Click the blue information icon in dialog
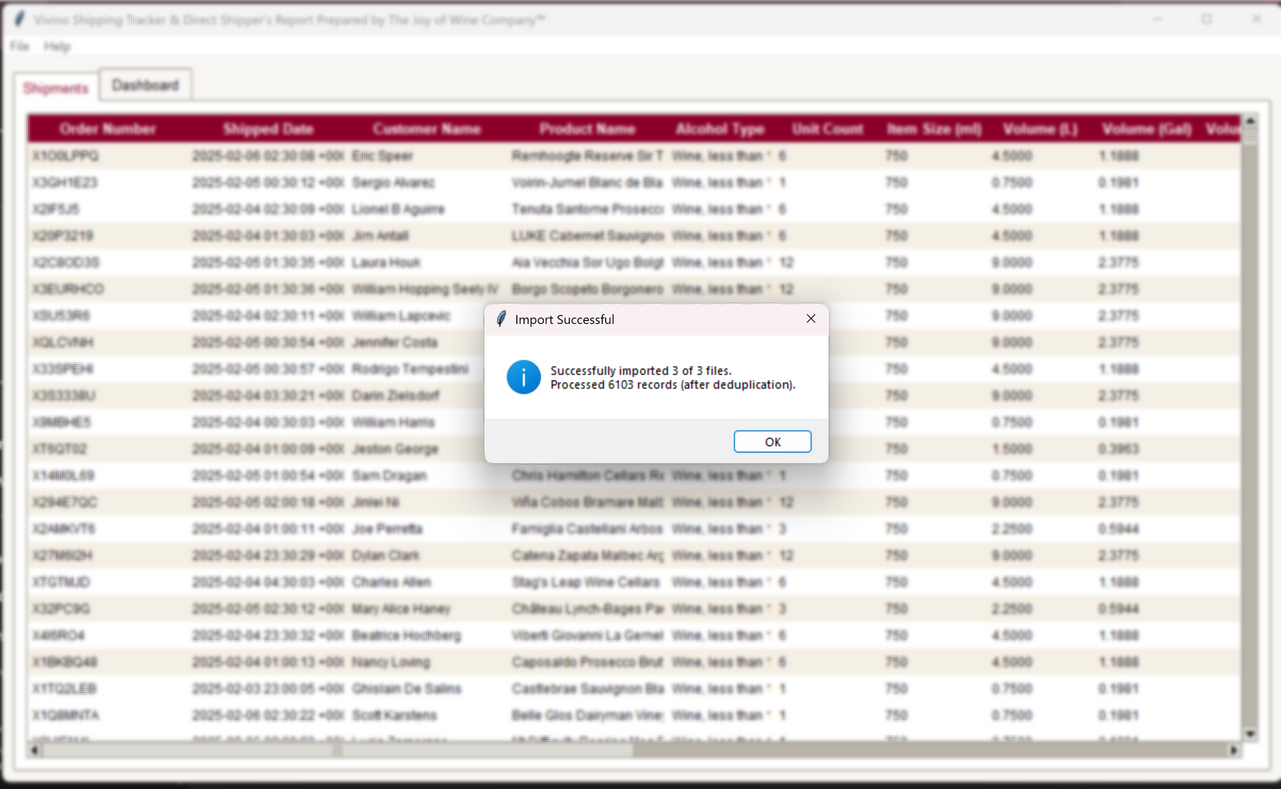Viewport: 1281px width, 789px height. pos(523,377)
